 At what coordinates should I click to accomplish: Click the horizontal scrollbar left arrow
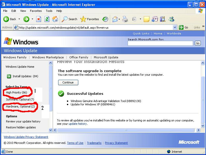tap(55, 130)
